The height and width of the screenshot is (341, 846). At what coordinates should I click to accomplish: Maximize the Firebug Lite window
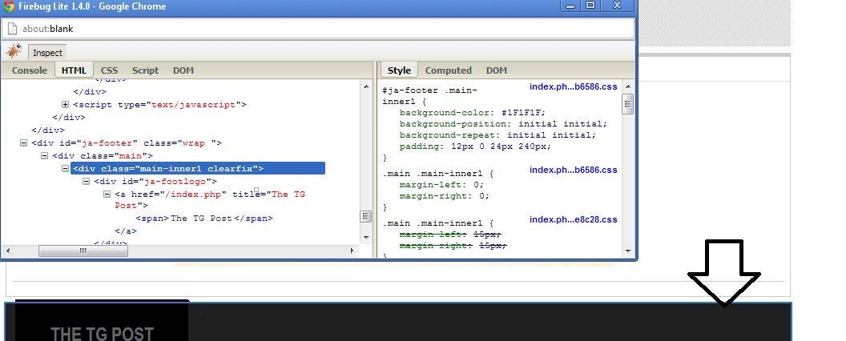coord(590,6)
